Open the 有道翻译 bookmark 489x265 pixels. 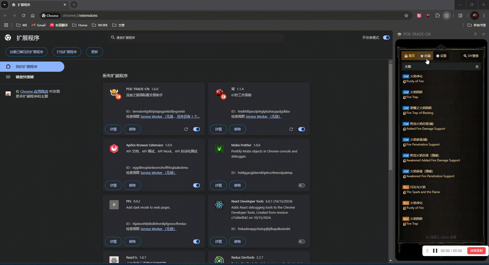tap(59, 25)
